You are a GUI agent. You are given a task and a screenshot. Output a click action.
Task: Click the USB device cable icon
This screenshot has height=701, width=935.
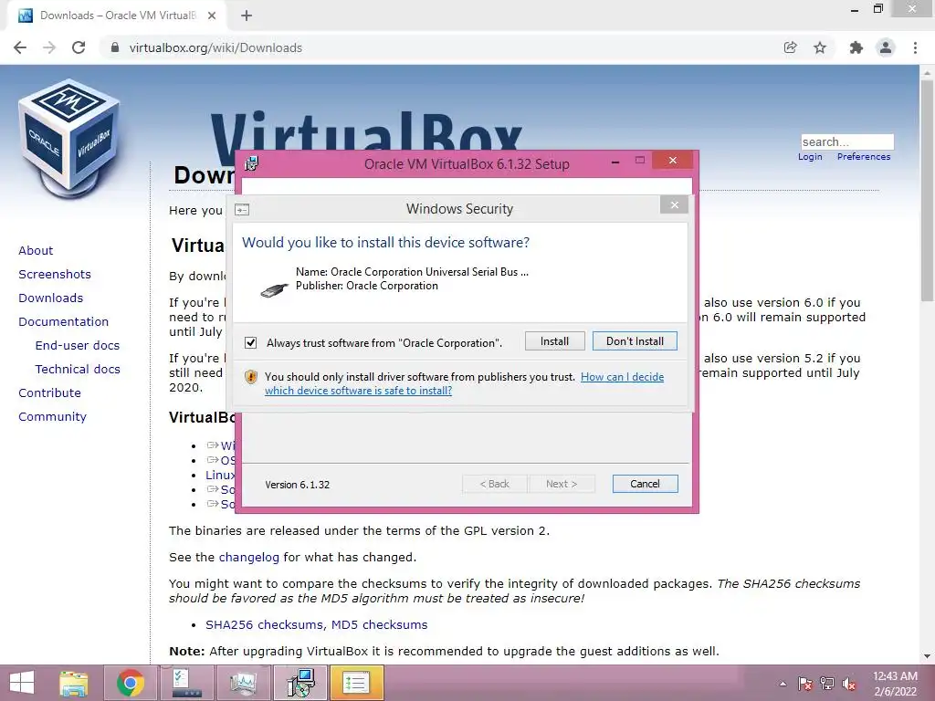pos(274,289)
